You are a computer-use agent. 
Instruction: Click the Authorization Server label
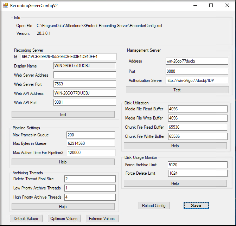pyautogui.click(x=145, y=80)
